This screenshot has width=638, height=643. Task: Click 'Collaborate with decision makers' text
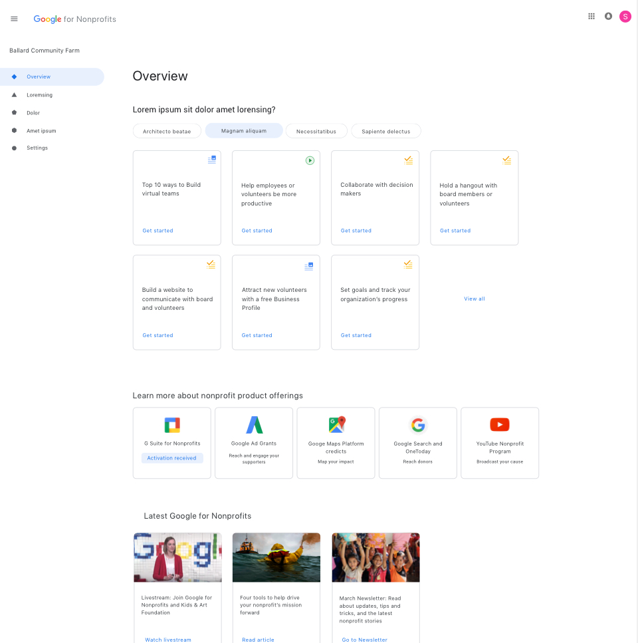point(377,189)
